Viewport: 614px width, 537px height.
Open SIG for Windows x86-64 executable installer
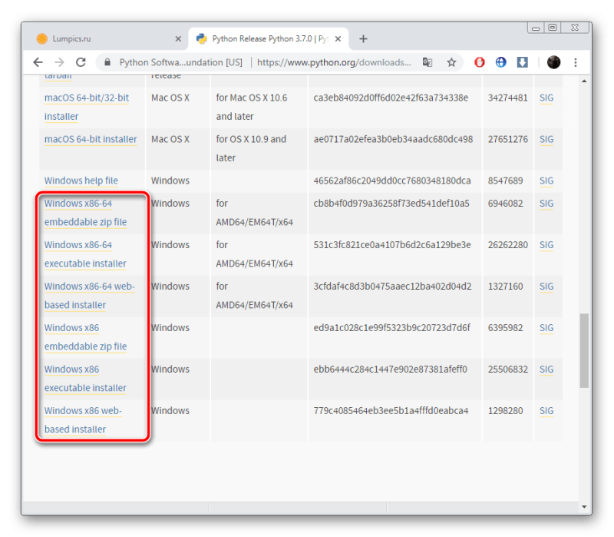click(x=546, y=245)
